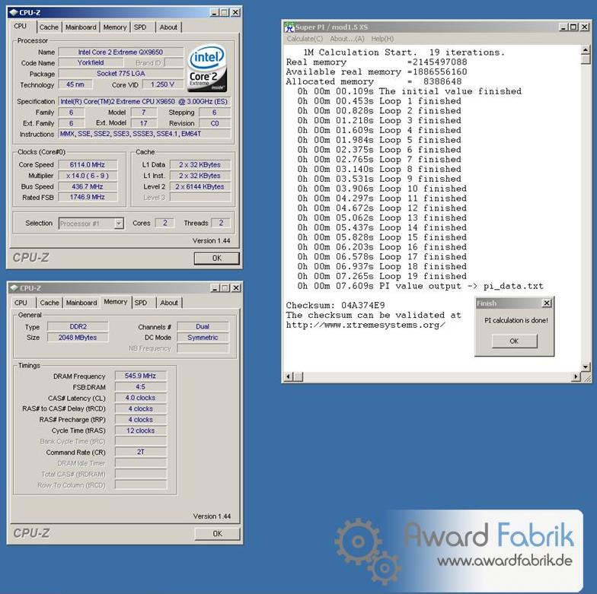Click the 'http://www.xtremesystems.org/' text in Super PI
Screen dimensions: 597x594
pyautogui.click(x=366, y=326)
